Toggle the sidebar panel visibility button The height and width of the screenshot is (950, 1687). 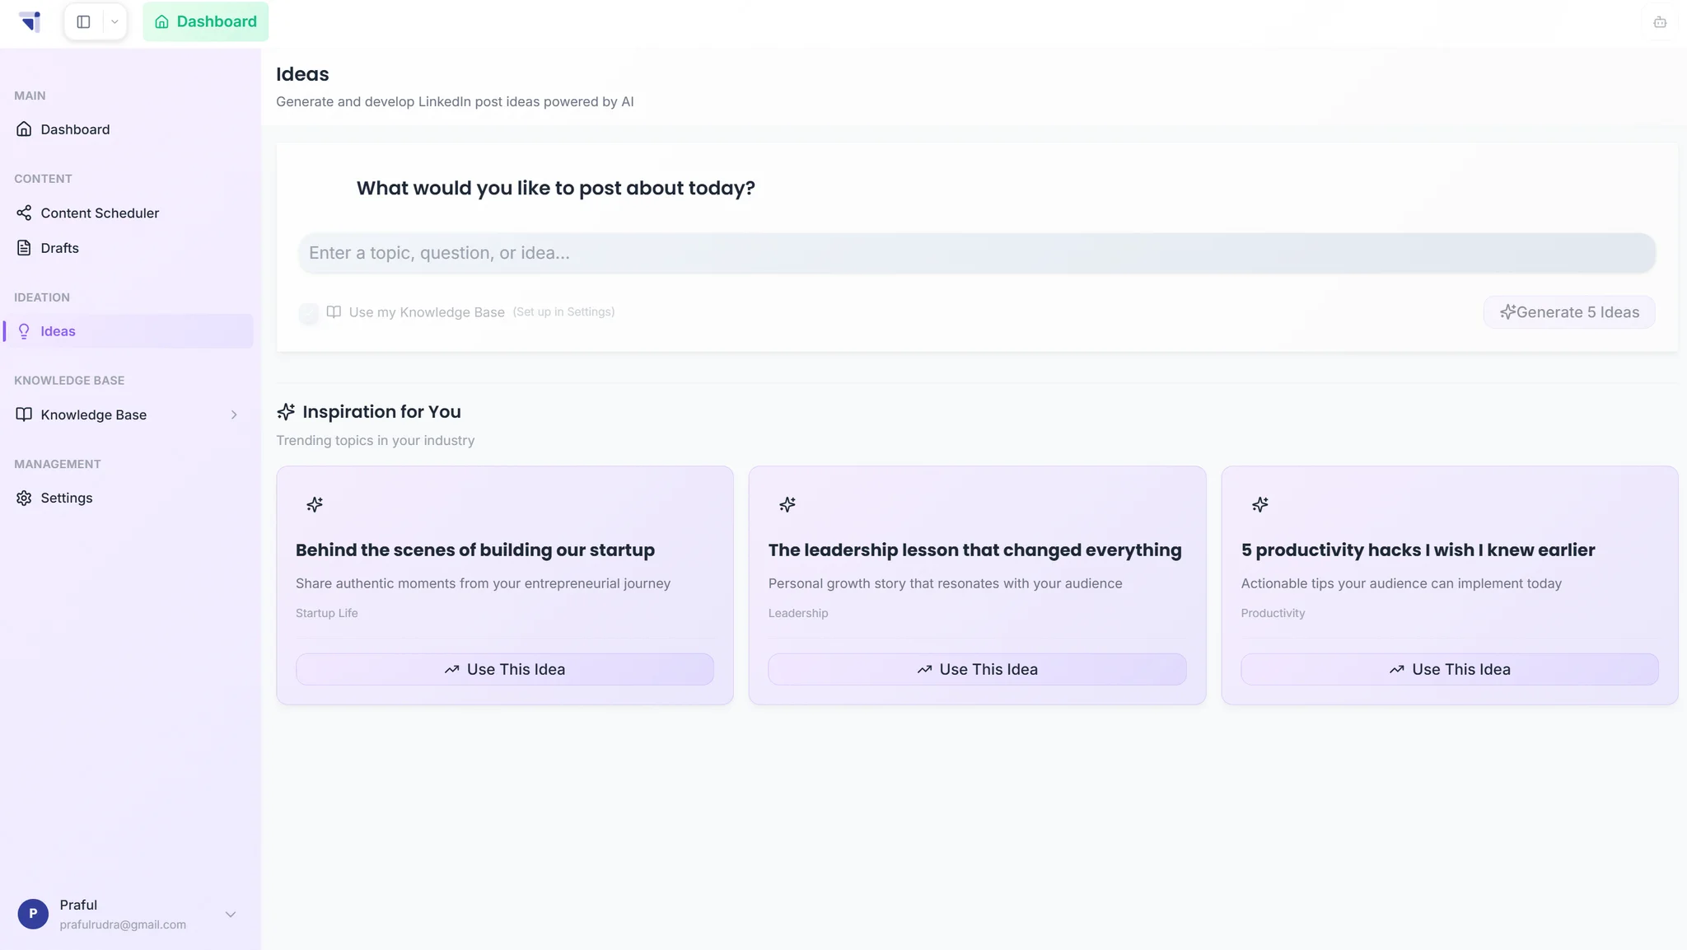pyautogui.click(x=83, y=21)
